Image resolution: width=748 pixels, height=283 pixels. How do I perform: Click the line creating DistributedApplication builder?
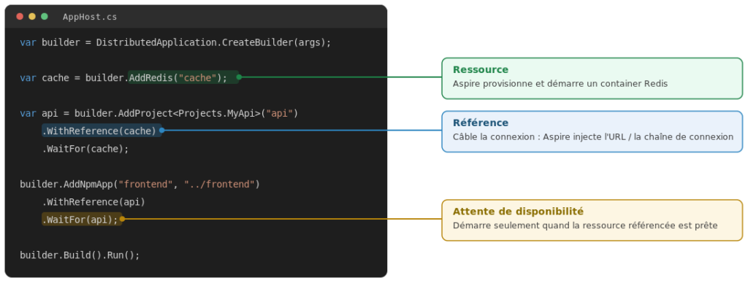[x=175, y=42]
